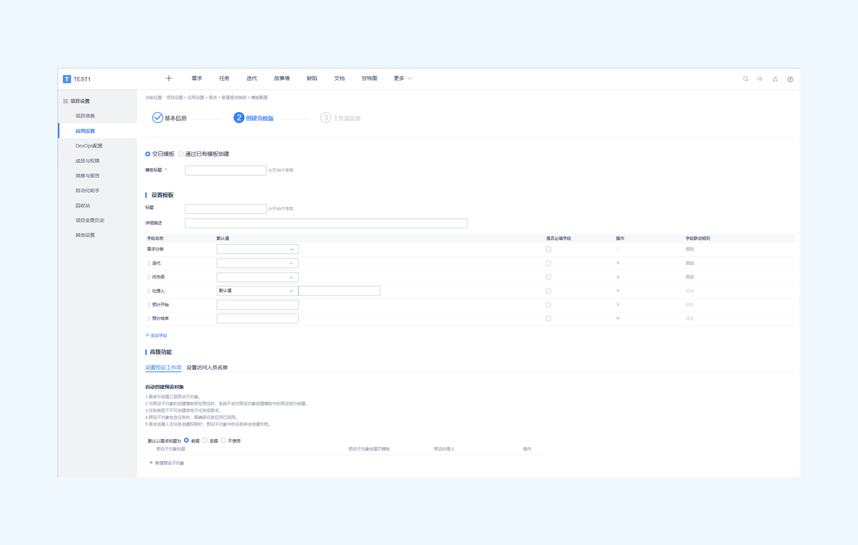Grab the drag handle of 预计开始 row
The width and height of the screenshot is (858, 545).
click(x=148, y=305)
